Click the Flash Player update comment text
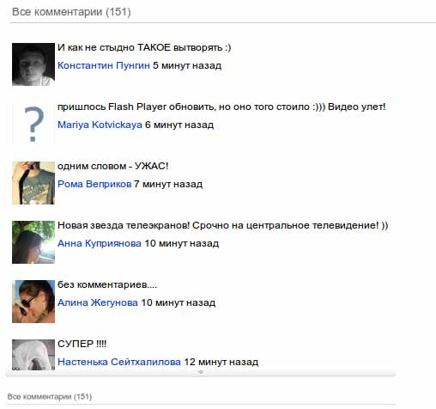 (x=221, y=107)
